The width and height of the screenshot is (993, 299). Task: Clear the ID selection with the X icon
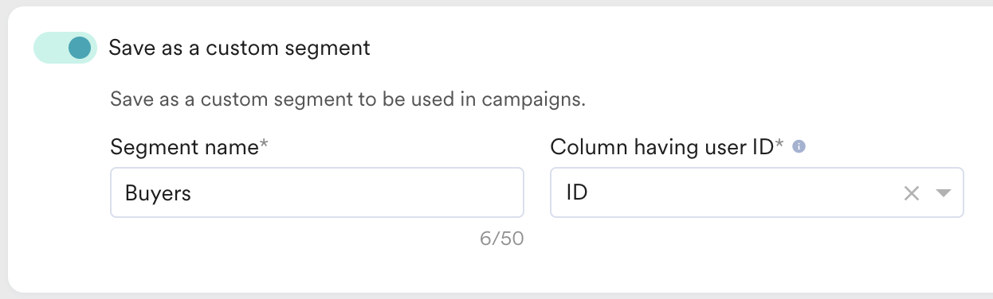click(x=912, y=193)
